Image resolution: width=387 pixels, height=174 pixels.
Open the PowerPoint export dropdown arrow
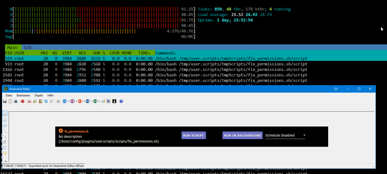coord(84,101)
